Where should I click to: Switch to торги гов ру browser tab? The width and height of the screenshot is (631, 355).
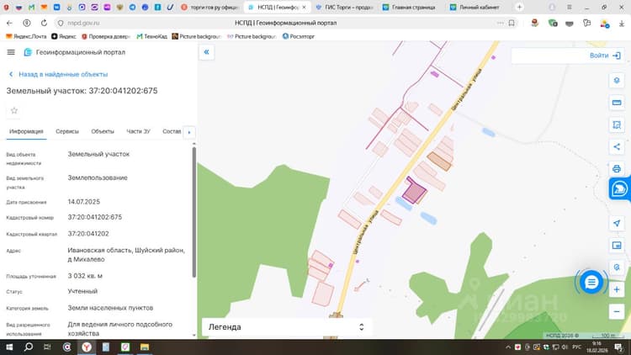pyautogui.click(x=209, y=8)
